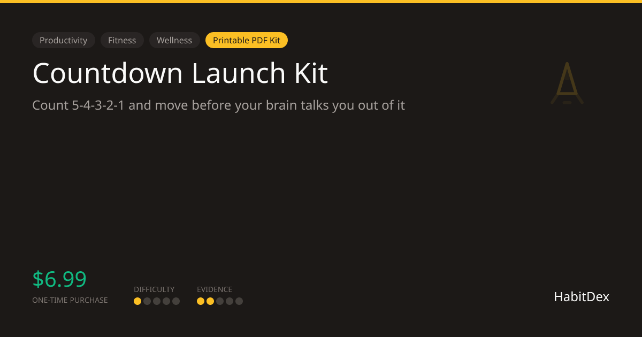Click the DIFFICULTY label
This screenshot has height=337, width=642.
click(x=154, y=289)
